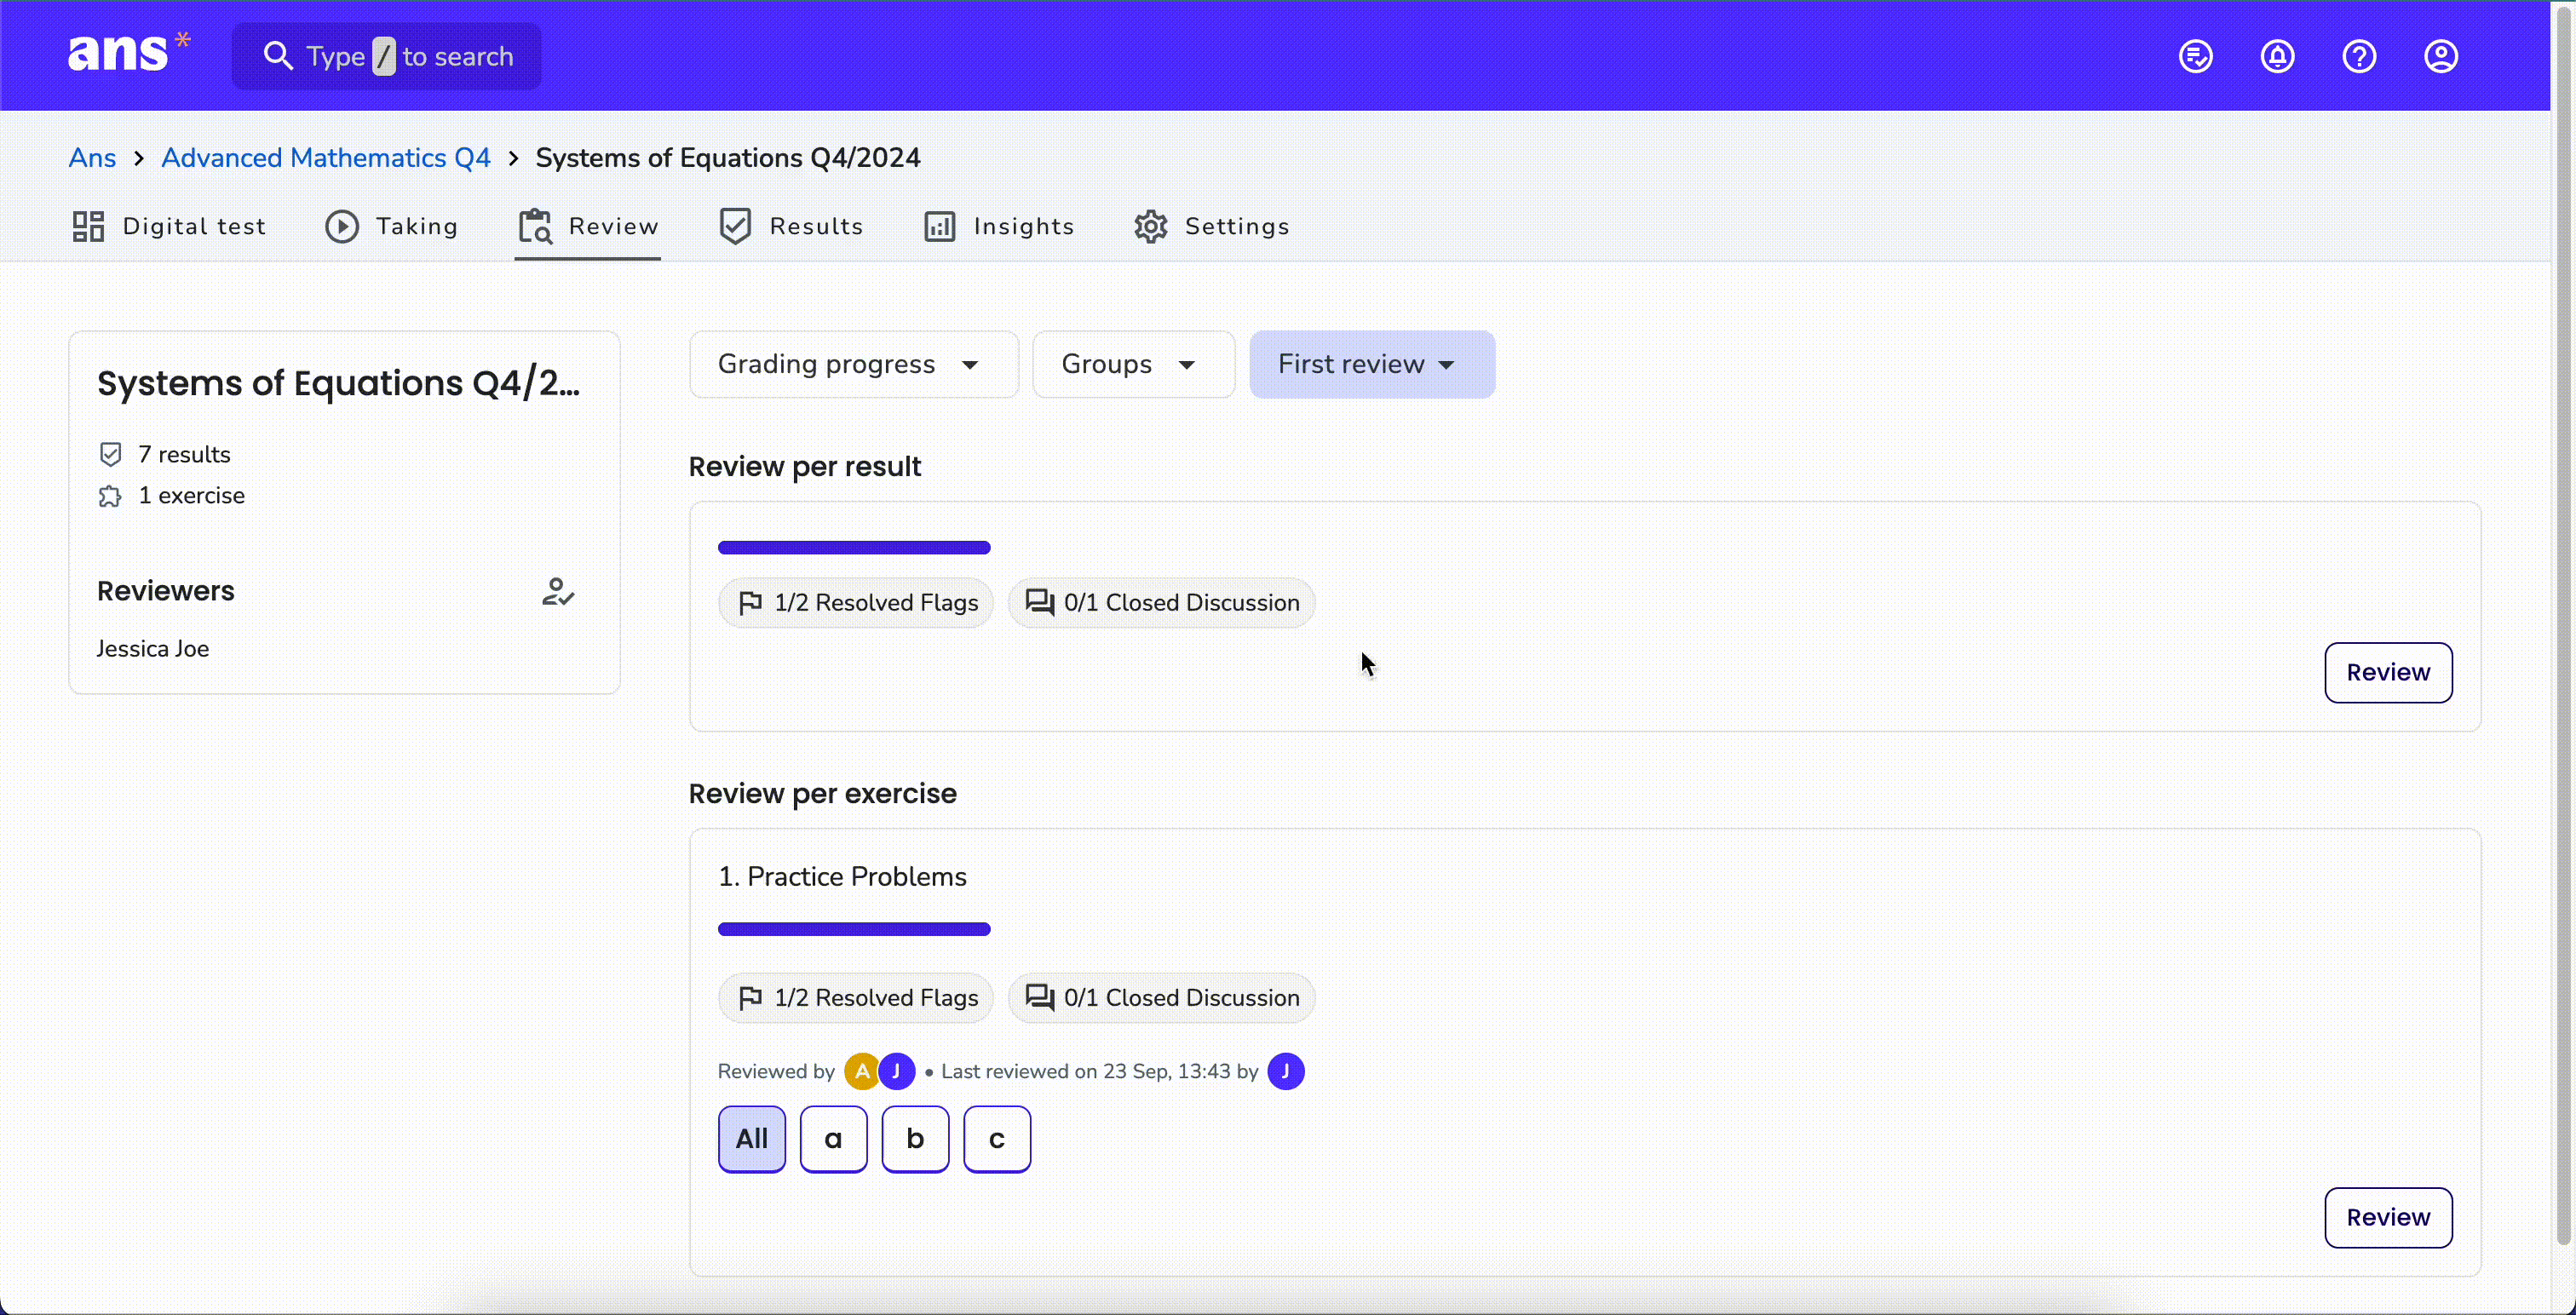This screenshot has height=1315, width=2576.
Task: Click the Settings gear icon
Action: [1151, 226]
